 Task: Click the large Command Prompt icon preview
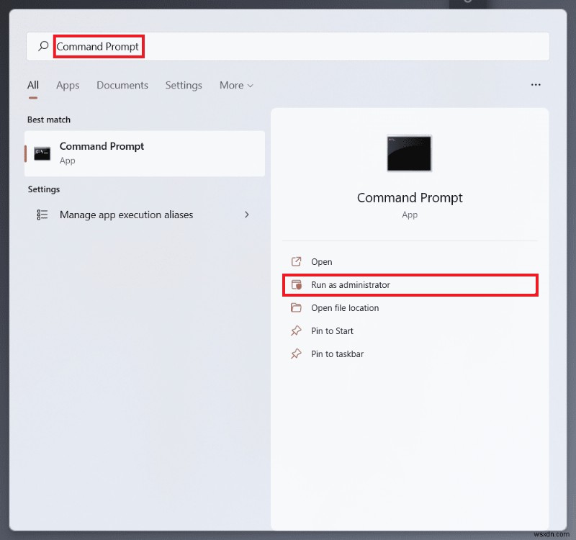[409, 153]
